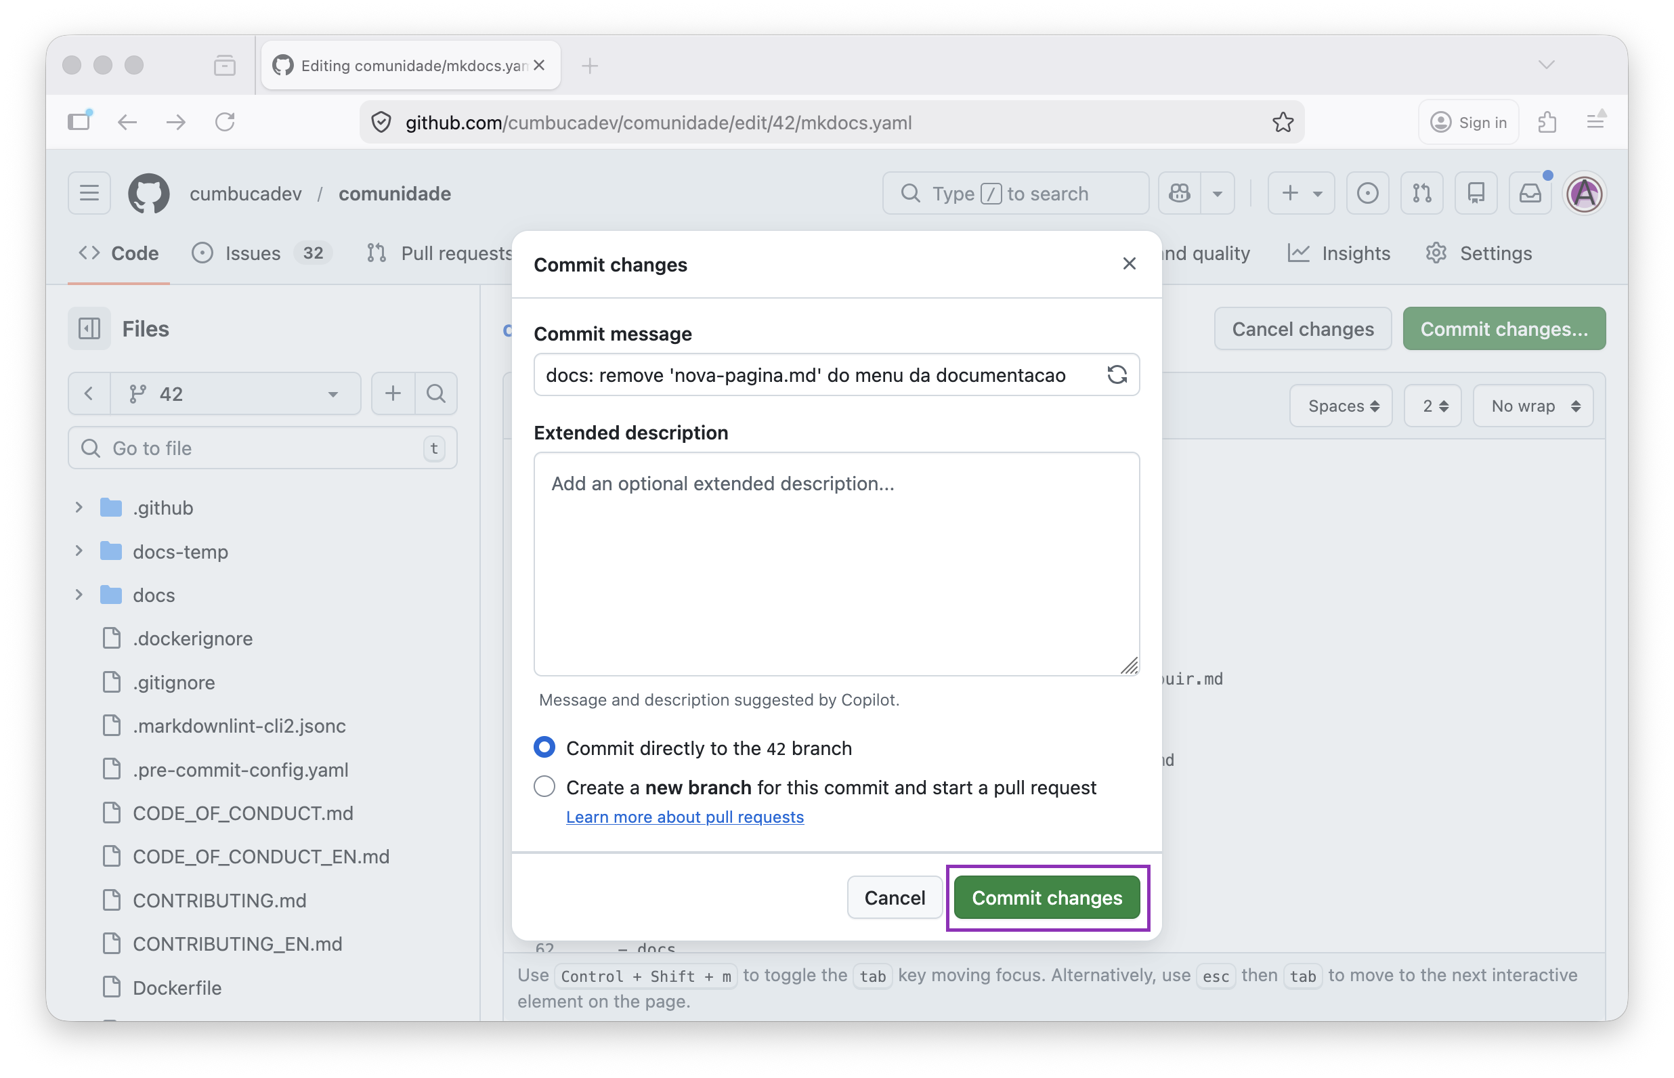1674x1078 pixels.
Task: Click the browser Sign in button
Action: coord(1468,122)
